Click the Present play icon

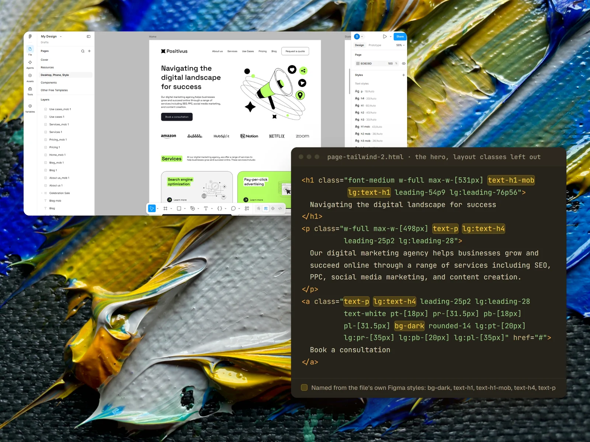point(385,36)
